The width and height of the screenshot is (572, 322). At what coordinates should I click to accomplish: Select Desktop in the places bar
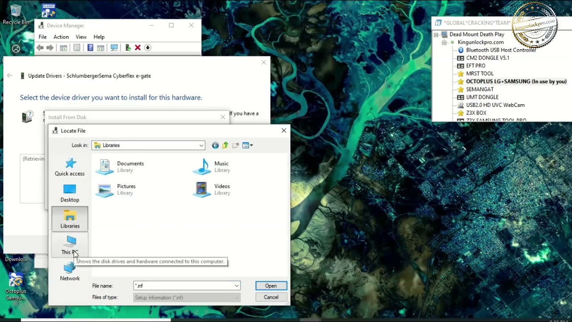[x=70, y=193]
